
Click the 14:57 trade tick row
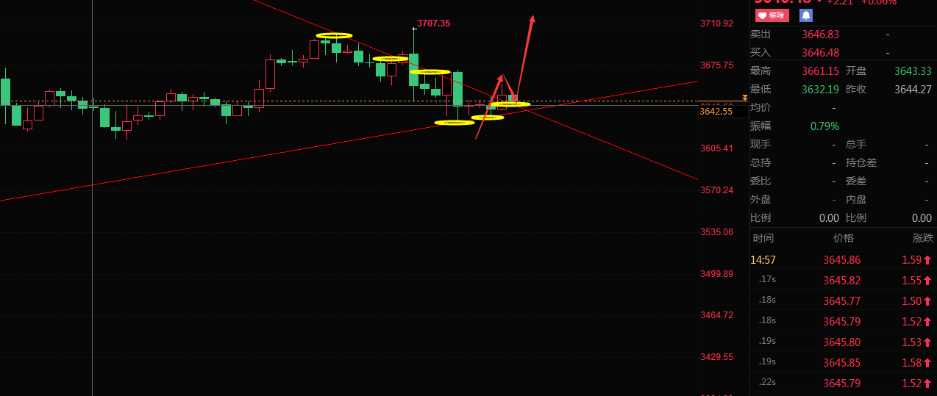pos(843,260)
